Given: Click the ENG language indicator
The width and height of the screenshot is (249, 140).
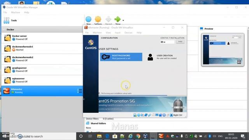Looking at the screenshot, I should [x=220, y=136].
